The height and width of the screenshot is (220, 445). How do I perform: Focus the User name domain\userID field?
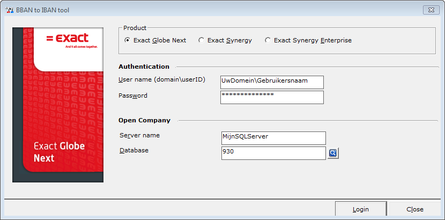272,82
